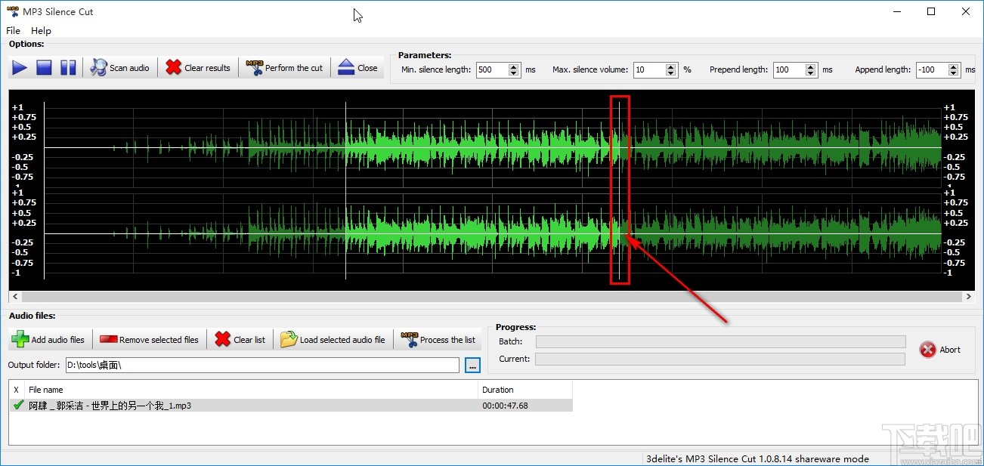Screen dimensions: 984x466
Task: Maximize the MP3 Silence Cut window
Action: 931,11
